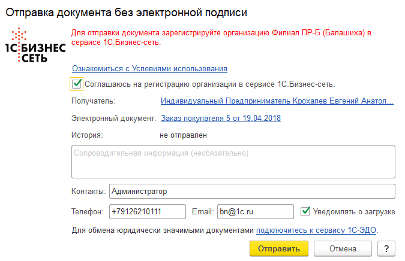Open the Условия использования link
The image size is (405, 261).
pos(149,69)
